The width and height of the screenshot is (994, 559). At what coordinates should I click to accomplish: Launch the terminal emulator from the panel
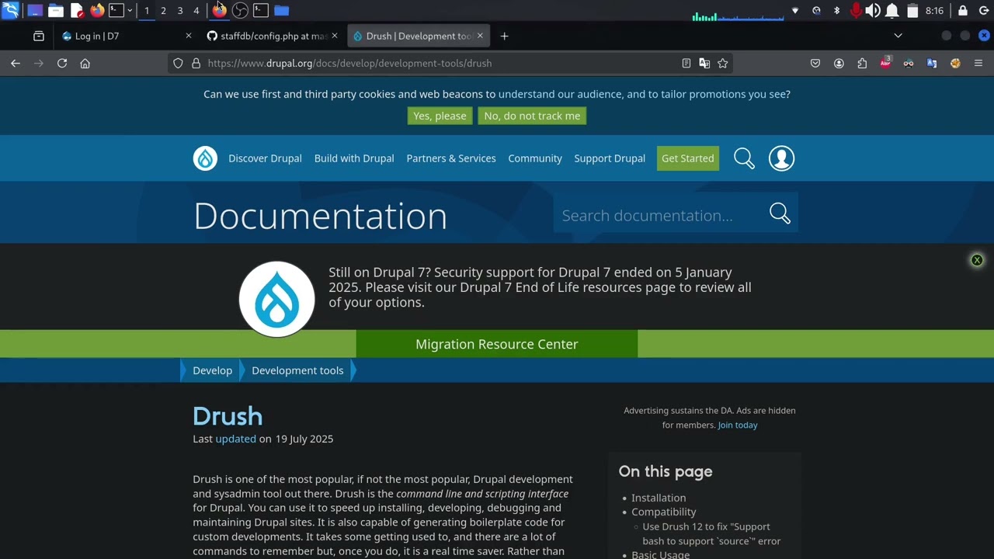click(116, 10)
